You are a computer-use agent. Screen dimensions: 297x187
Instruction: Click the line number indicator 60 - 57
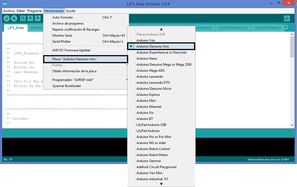(8, 160)
